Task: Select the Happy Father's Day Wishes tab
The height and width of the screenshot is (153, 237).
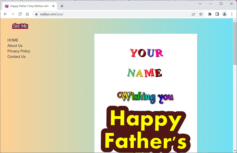Action: (x=30, y=6)
